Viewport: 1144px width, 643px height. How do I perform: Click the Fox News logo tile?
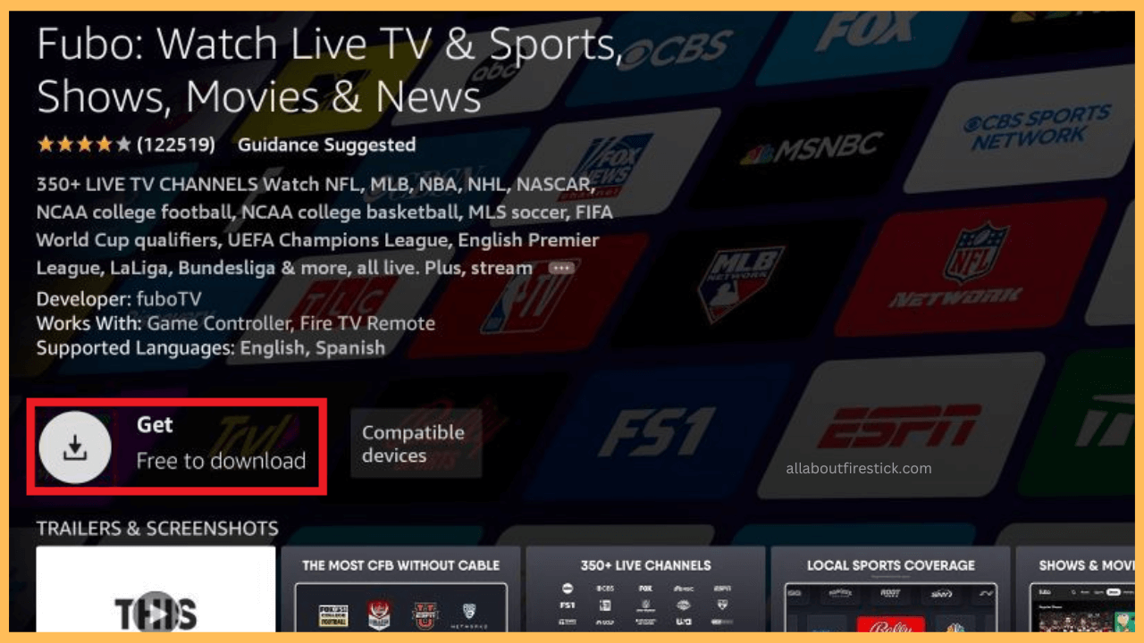tap(615, 163)
